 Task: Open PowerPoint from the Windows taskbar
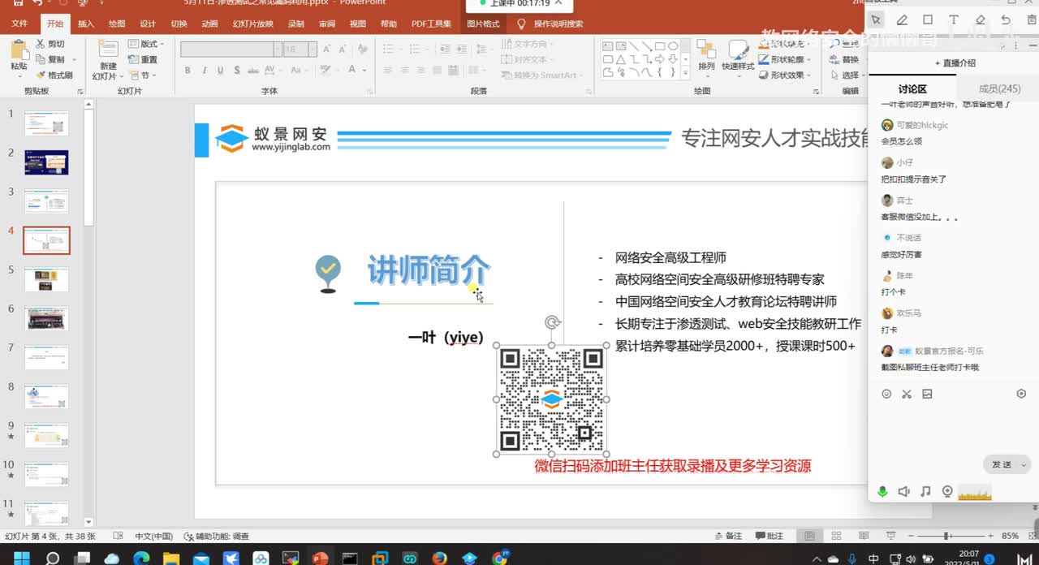coord(320,558)
